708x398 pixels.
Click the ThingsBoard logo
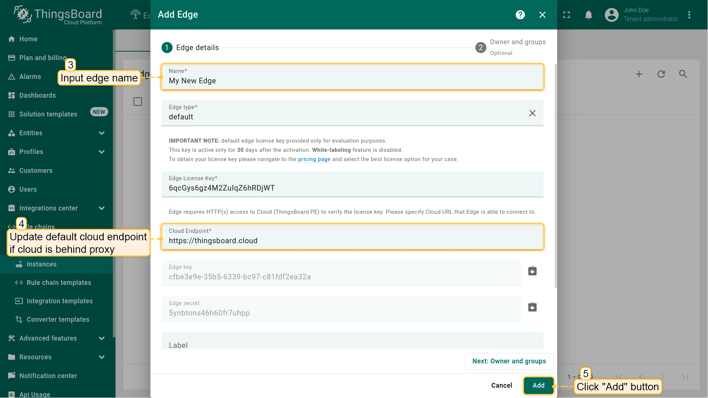click(x=58, y=15)
